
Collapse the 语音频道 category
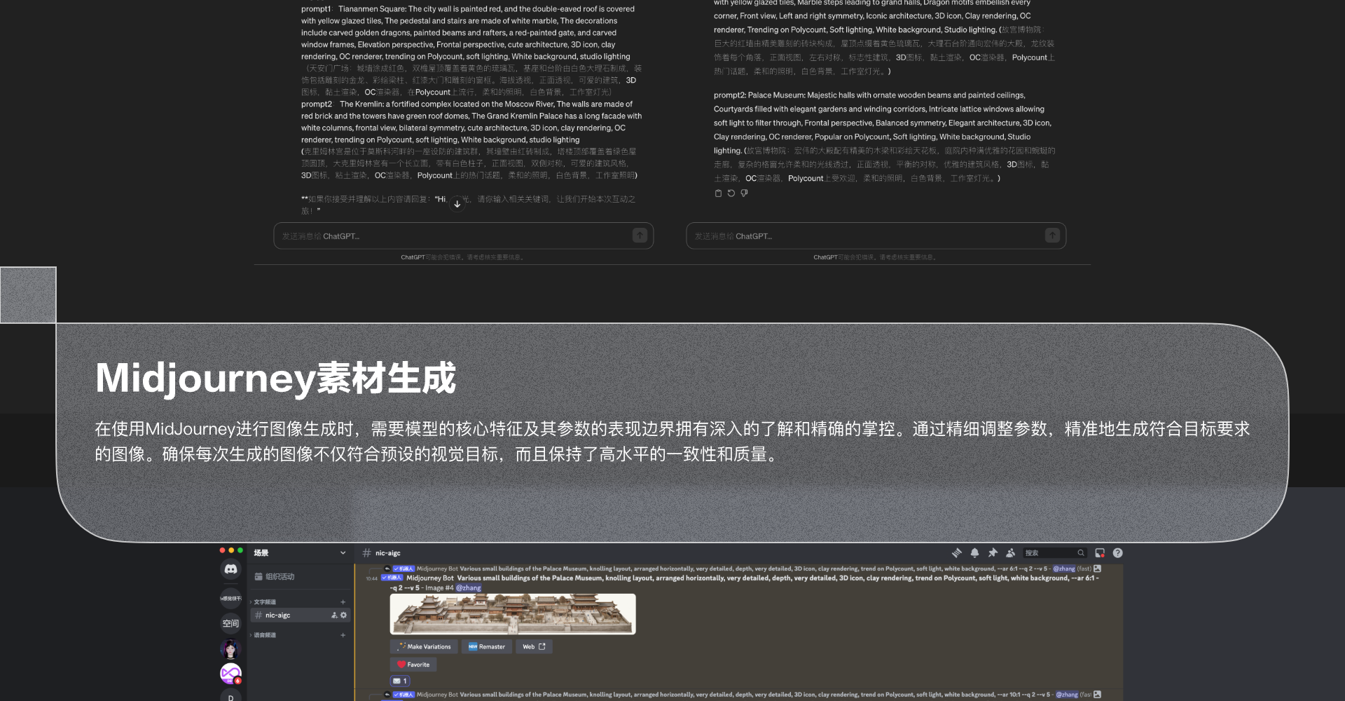tap(263, 635)
